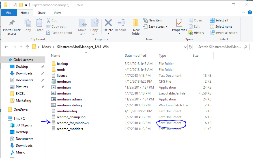Go back with the left arrow
This screenshot has height=158, width=253.
pos(6,47)
